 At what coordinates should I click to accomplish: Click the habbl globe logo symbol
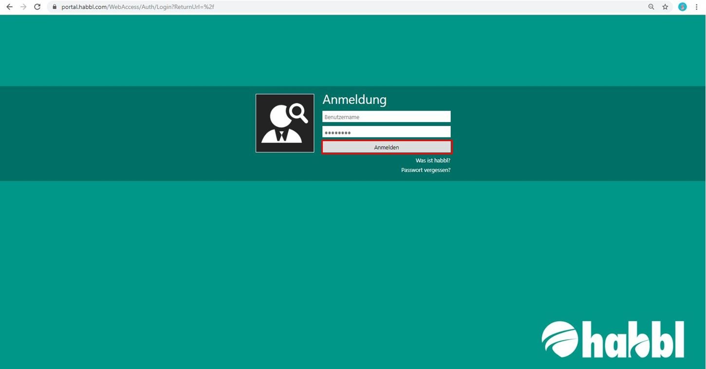pos(560,339)
